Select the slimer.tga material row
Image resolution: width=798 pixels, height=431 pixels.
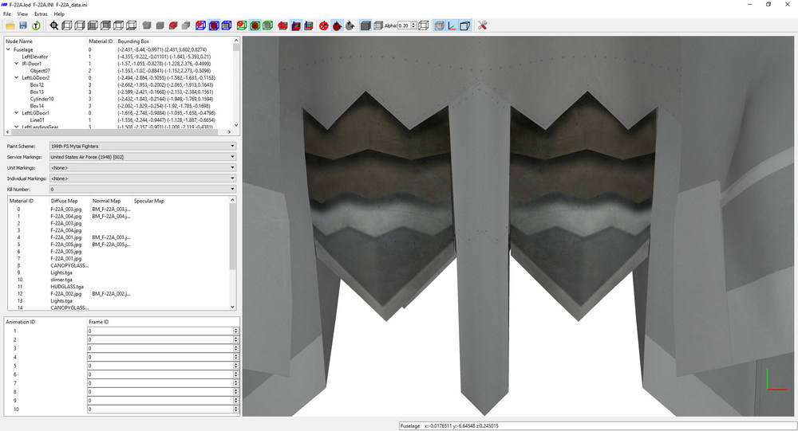61,280
